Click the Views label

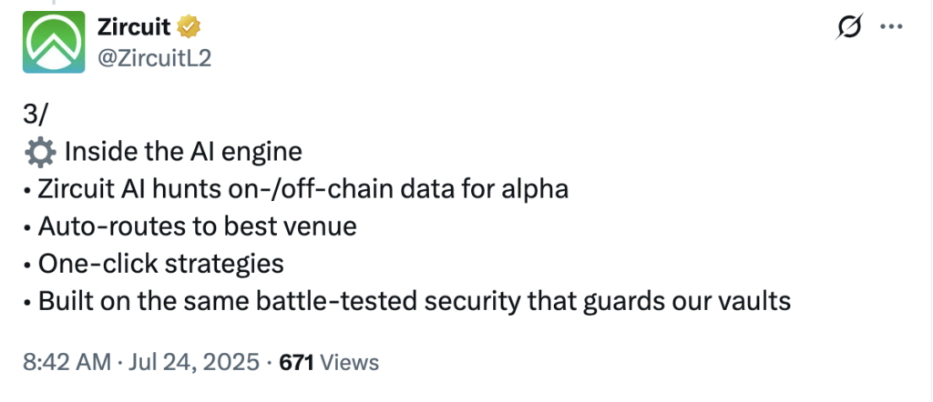click(x=350, y=362)
